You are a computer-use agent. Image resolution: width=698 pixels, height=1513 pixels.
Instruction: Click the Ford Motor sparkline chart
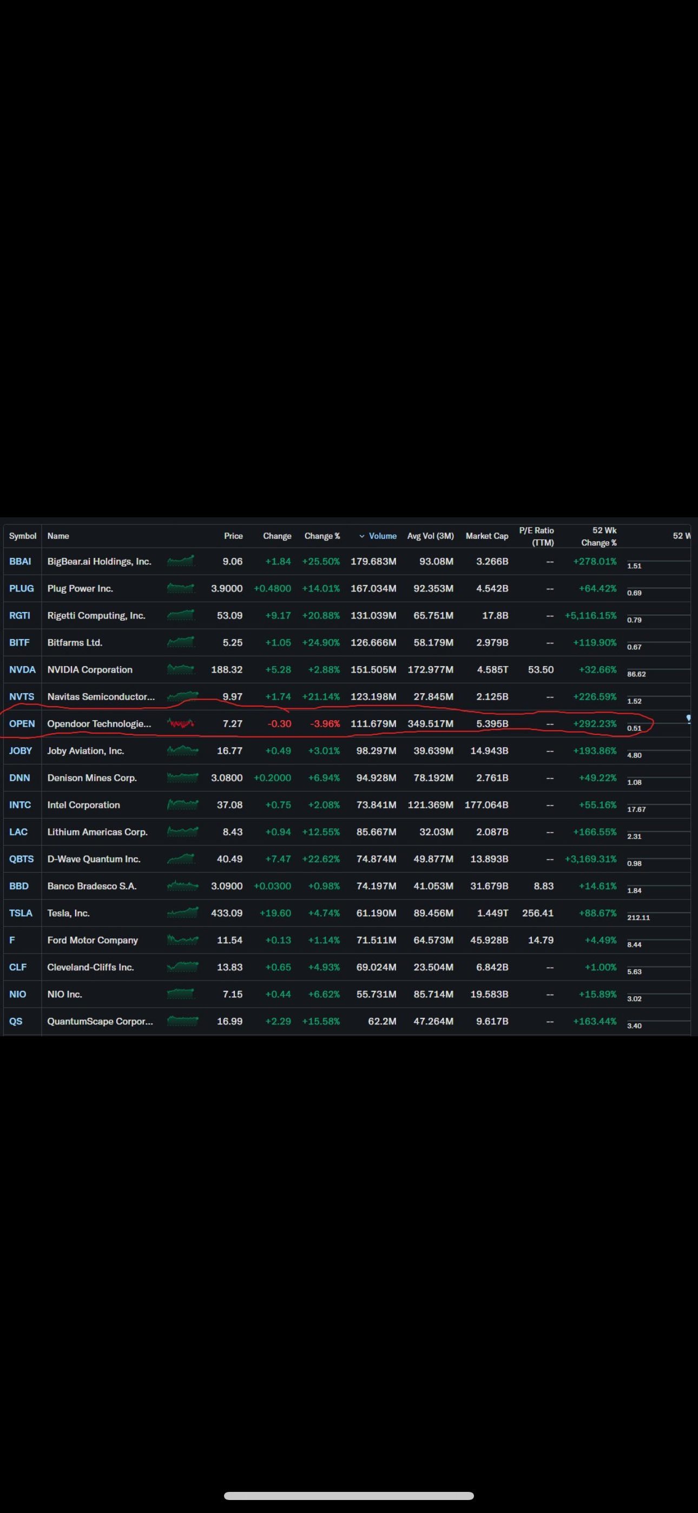183,939
